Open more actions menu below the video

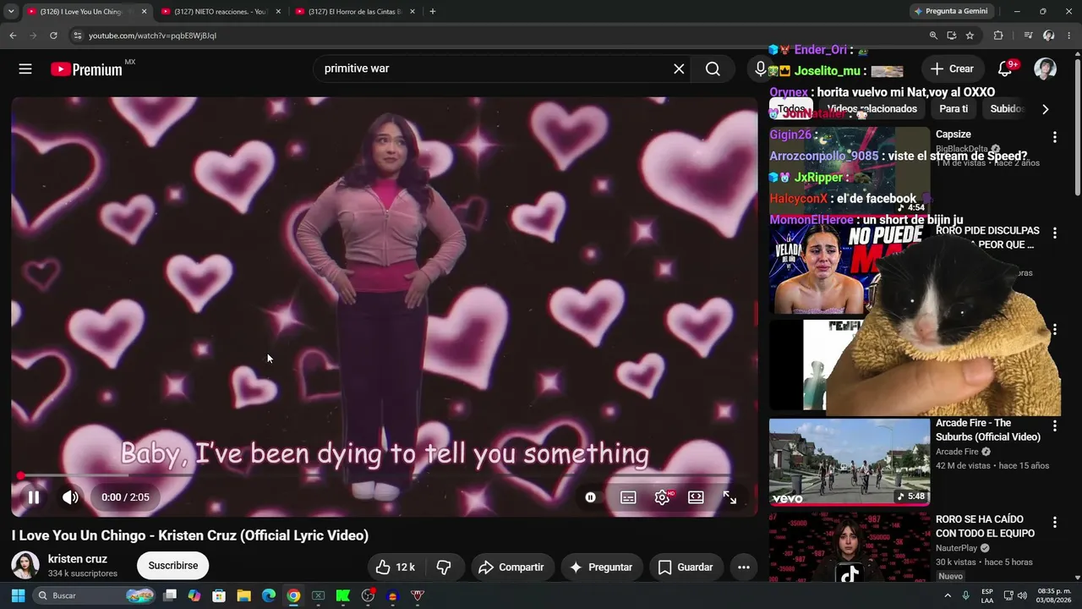click(744, 567)
